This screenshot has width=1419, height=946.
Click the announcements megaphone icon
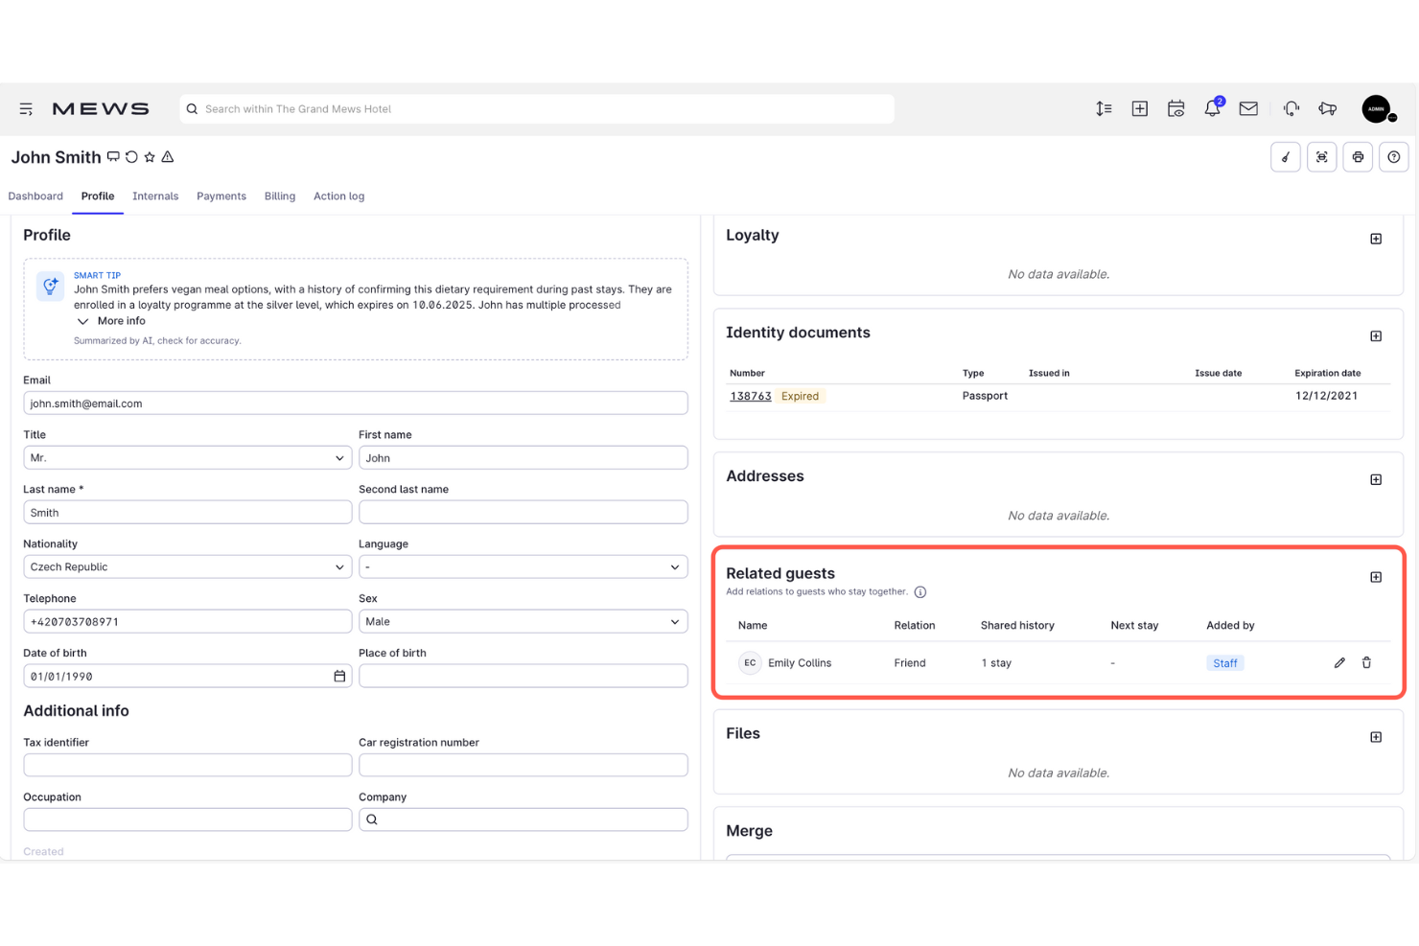click(x=1327, y=108)
